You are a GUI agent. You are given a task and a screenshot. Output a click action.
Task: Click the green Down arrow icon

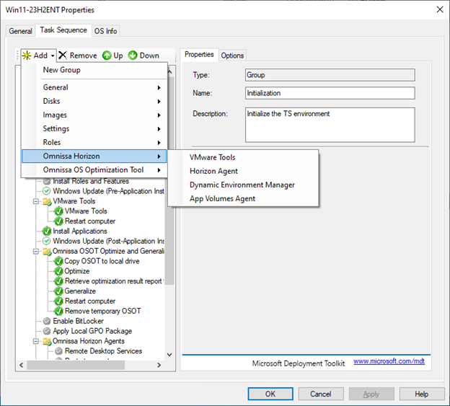[x=133, y=56]
